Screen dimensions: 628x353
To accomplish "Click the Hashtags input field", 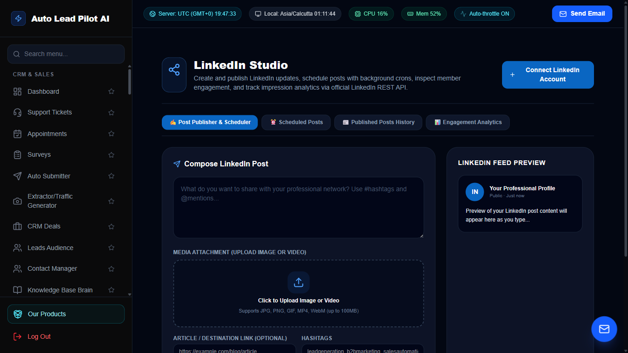I will [363, 349].
